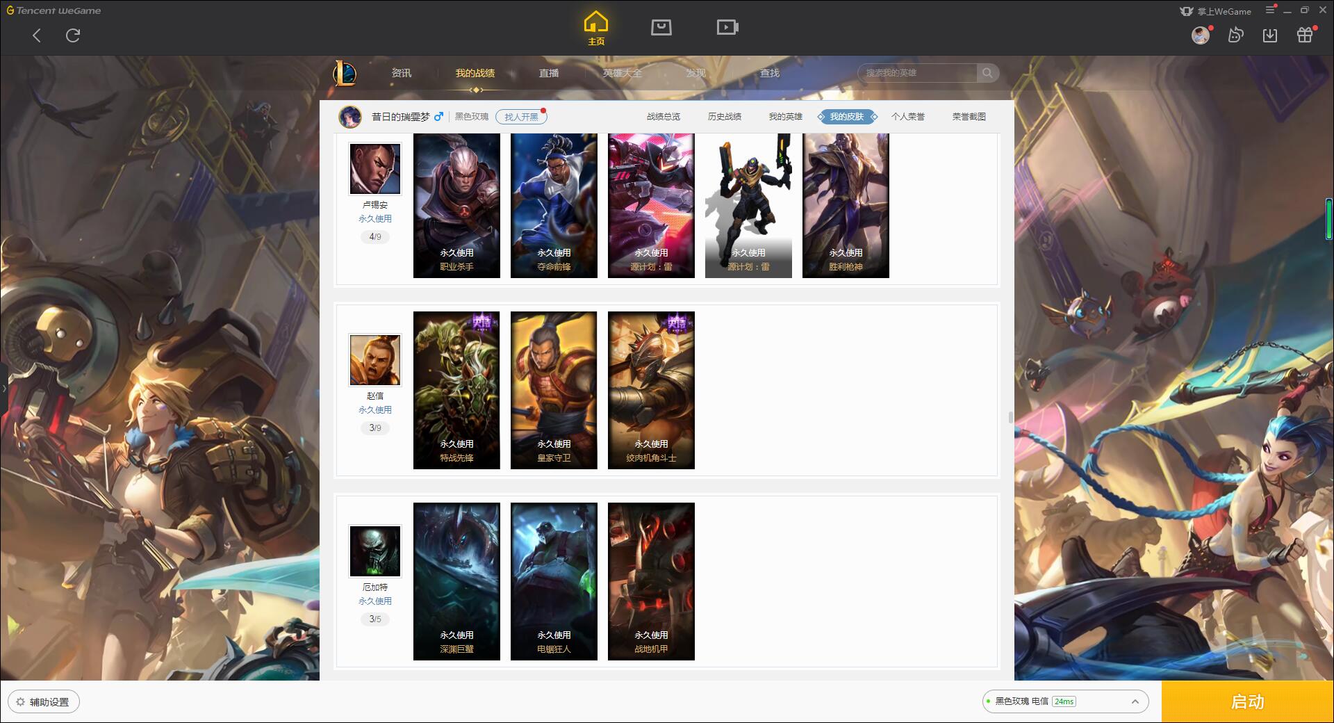
Task: Go back with the back arrow
Action: 37,35
